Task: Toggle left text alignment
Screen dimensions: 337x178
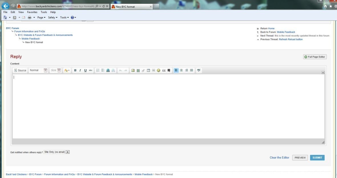Action: coord(176,70)
